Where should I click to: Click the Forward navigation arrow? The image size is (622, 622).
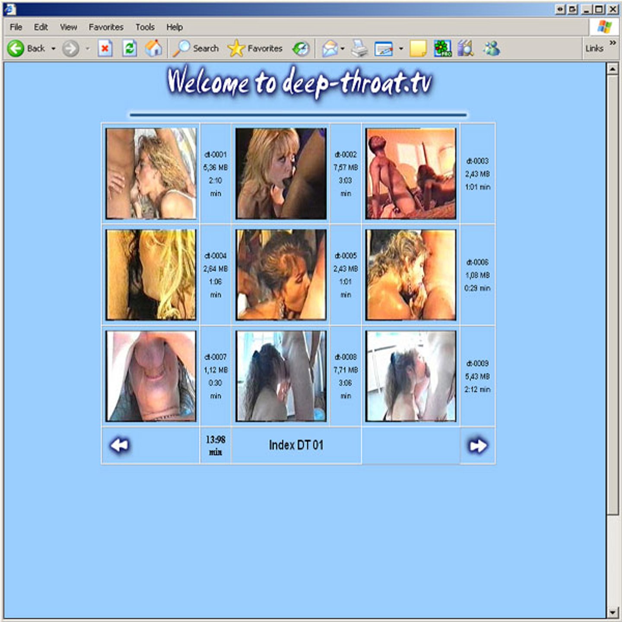pyautogui.click(x=70, y=48)
